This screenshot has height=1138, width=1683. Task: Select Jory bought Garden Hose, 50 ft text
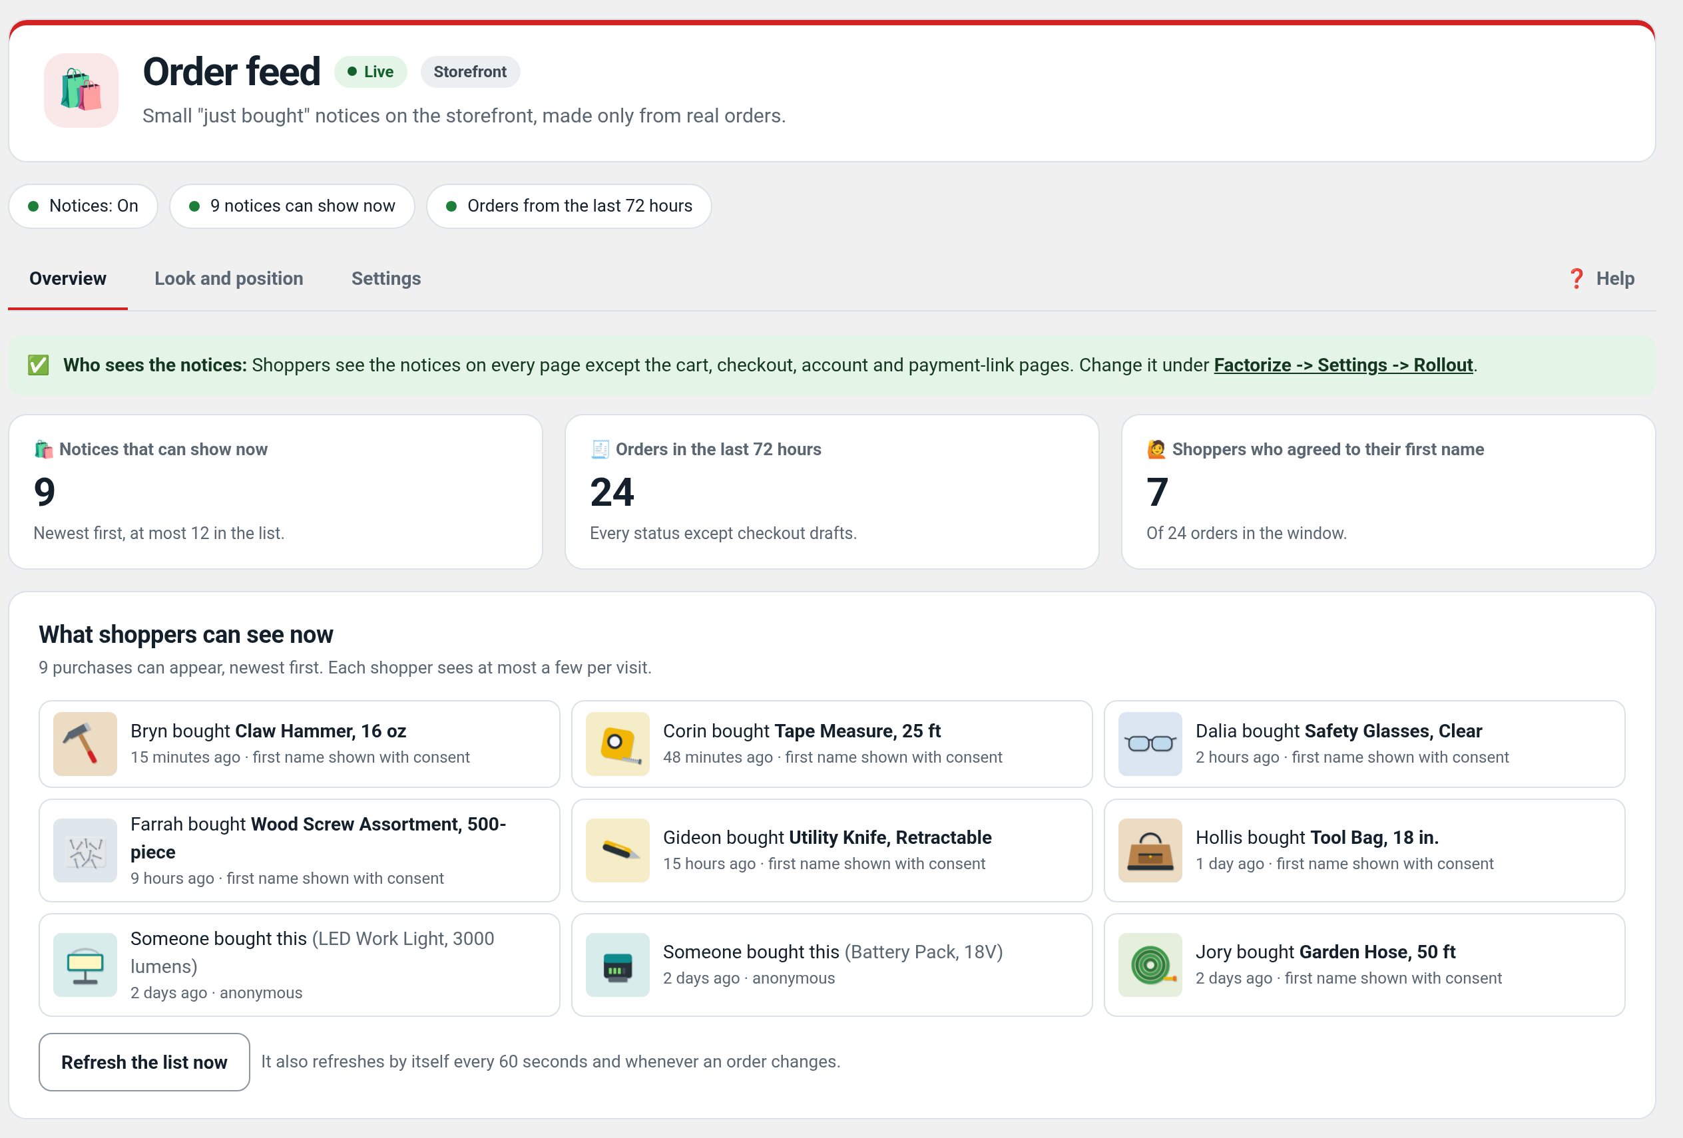[x=1325, y=952]
